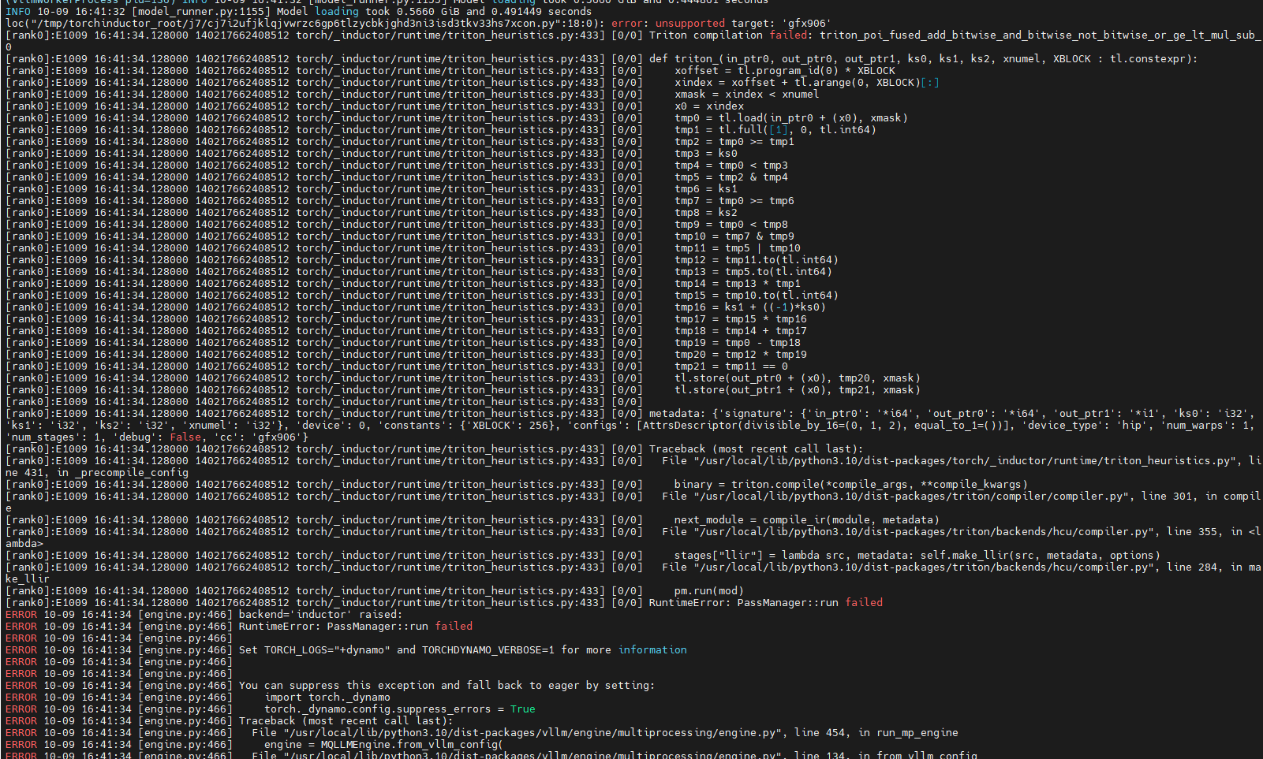This screenshot has height=759, width=1263.
Task: Click the 'tmp5 = tmp2 & tmp4' line
Action: (731, 177)
